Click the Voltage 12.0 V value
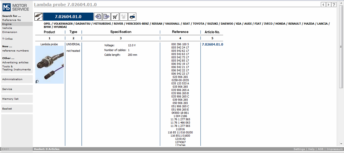Viewport: 344px width, 153px height. [x=132, y=46]
